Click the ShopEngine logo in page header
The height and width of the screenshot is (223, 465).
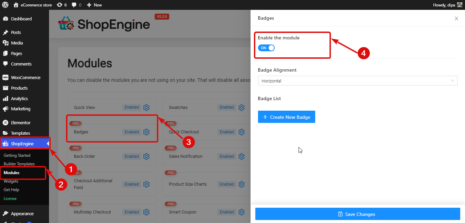pos(104,24)
